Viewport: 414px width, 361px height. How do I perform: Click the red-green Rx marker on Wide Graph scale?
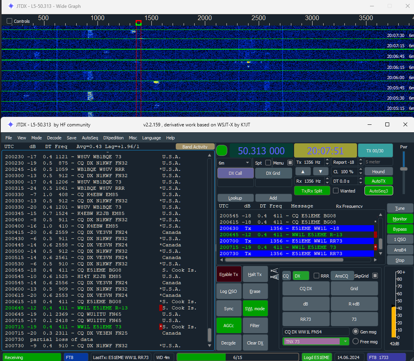point(138,23)
